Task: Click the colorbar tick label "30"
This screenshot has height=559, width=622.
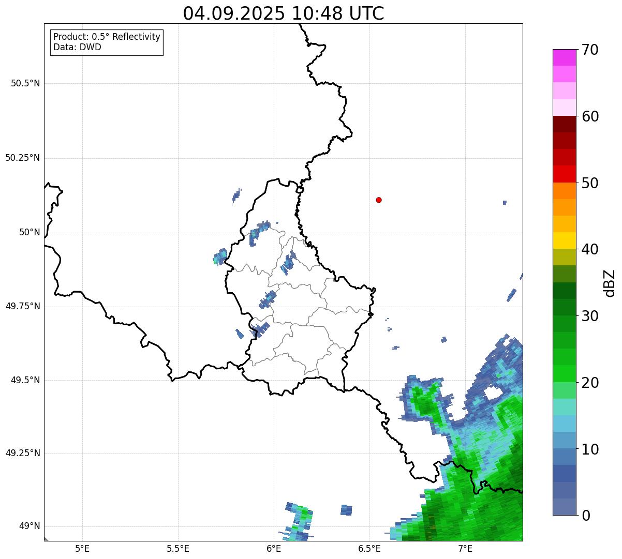Action: 590,316
